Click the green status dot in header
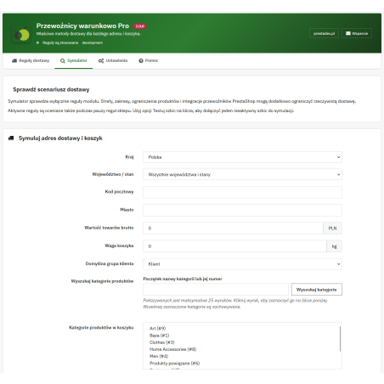This screenshot has width=384, height=384. [37, 42]
